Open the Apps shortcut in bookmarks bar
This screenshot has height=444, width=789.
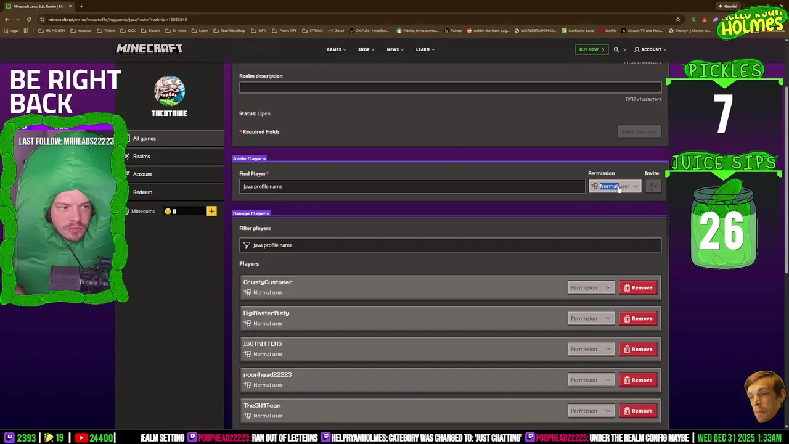tap(11, 31)
